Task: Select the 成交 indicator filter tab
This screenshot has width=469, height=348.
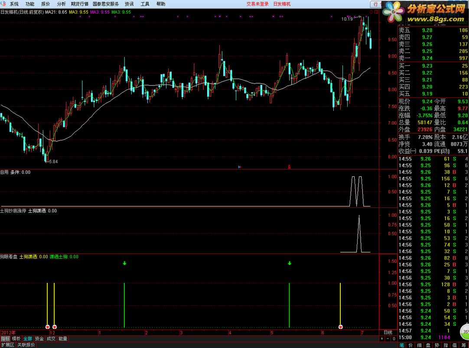Action: (51, 338)
